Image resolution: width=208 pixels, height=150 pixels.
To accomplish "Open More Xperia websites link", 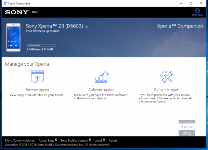I will click(20, 141).
